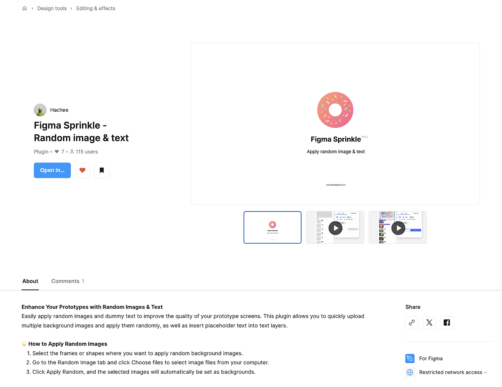Switch to the Comments tab
The width and height of the screenshot is (502, 387).
click(x=67, y=281)
